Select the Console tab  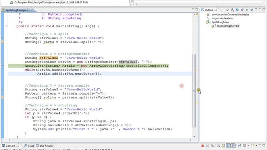(10, 146)
